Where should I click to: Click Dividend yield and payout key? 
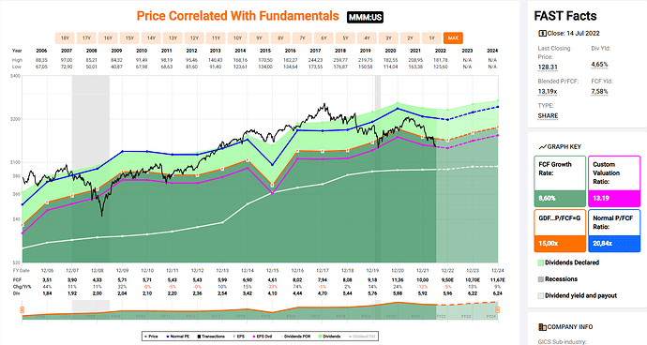pyautogui.click(x=578, y=295)
